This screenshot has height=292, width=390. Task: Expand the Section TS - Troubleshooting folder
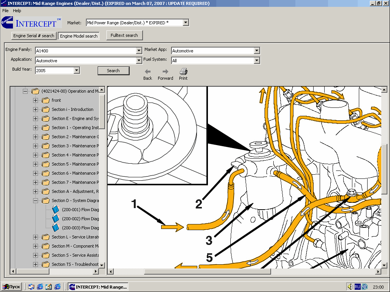click(x=35, y=264)
